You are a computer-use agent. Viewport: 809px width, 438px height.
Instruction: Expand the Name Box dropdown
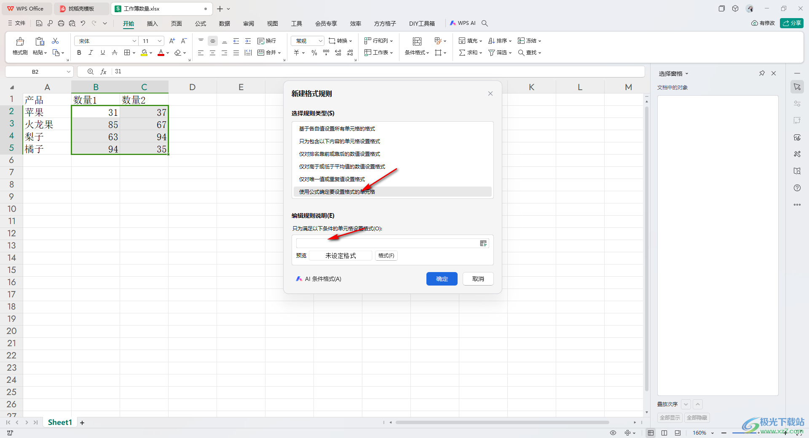point(68,72)
